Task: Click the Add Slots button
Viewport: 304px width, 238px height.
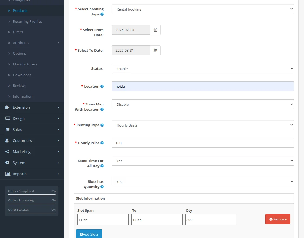Action: click(89, 234)
